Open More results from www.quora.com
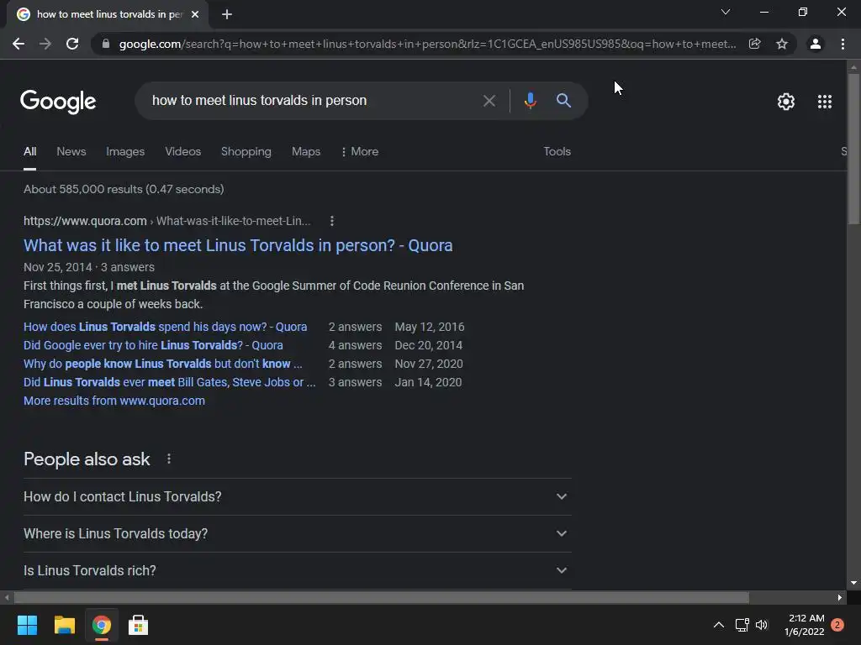Viewport: 861px width, 645px height. [x=114, y=401]
